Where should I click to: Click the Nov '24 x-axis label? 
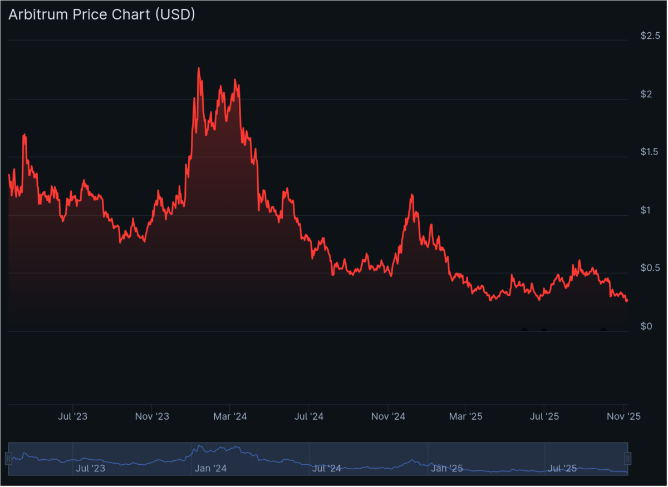point(389,416)
